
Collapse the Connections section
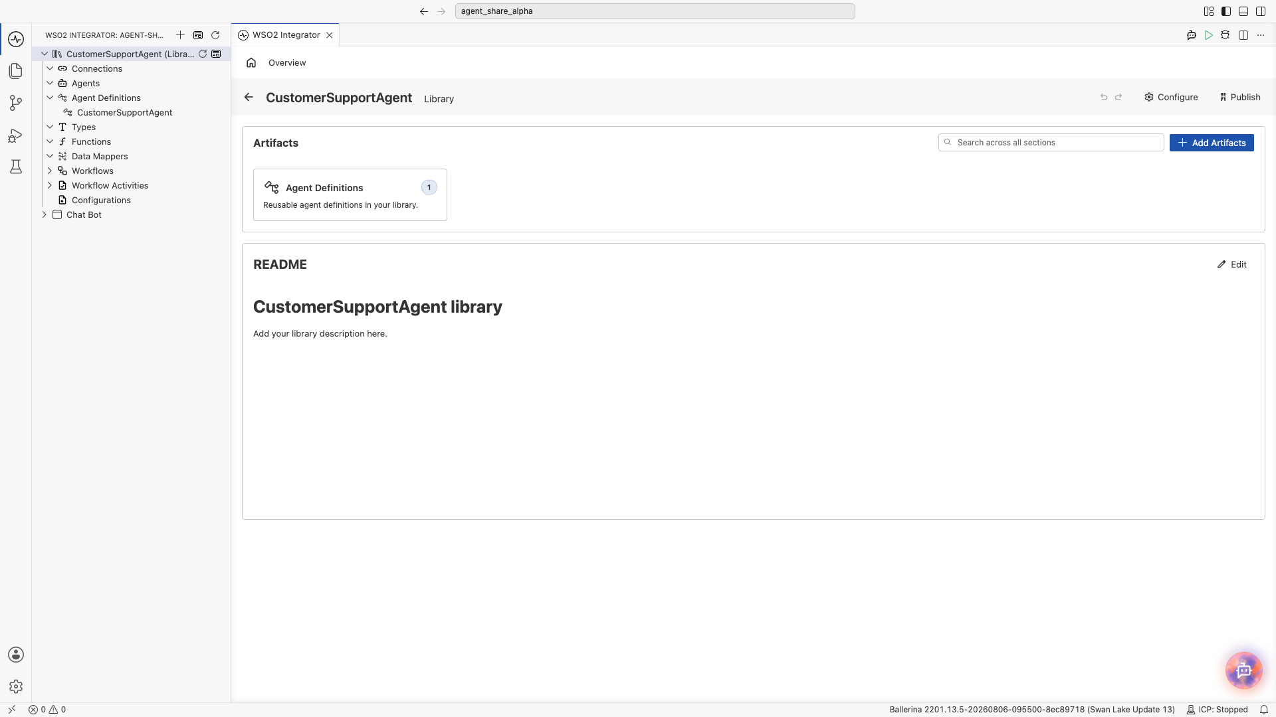coord(50,68)
